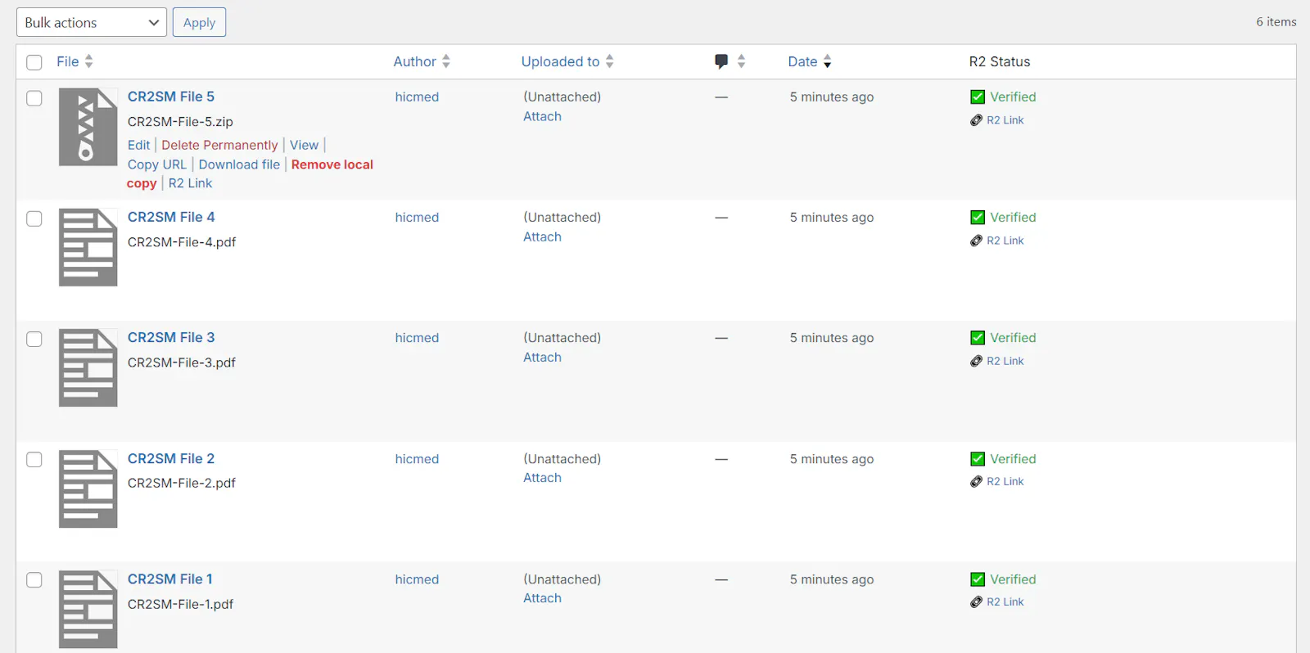Click the Apply button
The image size is (1310, 653).
pyautogui.click(x=199, y=22)
